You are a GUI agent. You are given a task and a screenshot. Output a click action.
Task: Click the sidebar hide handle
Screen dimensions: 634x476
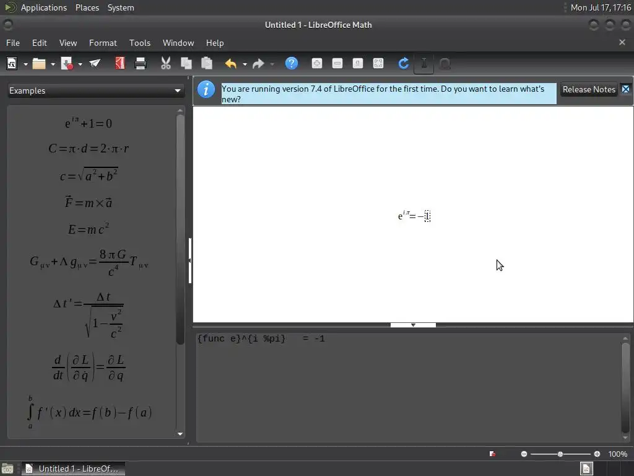tap(189, 261)
